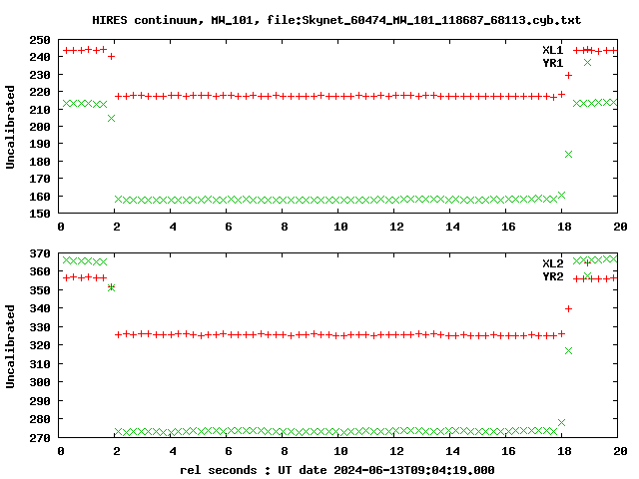
Task: Click x-axis tick 10 under the XL1/YR1 plot
Action: (340, 227)
